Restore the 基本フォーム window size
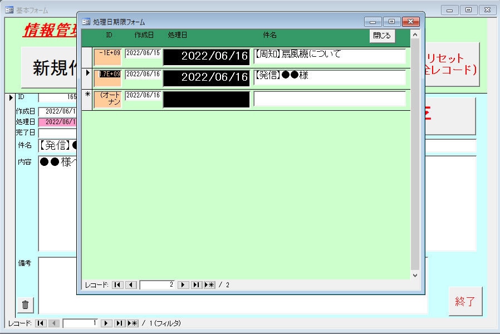Screen dimensions: 500x334 (x=469, y=10)
